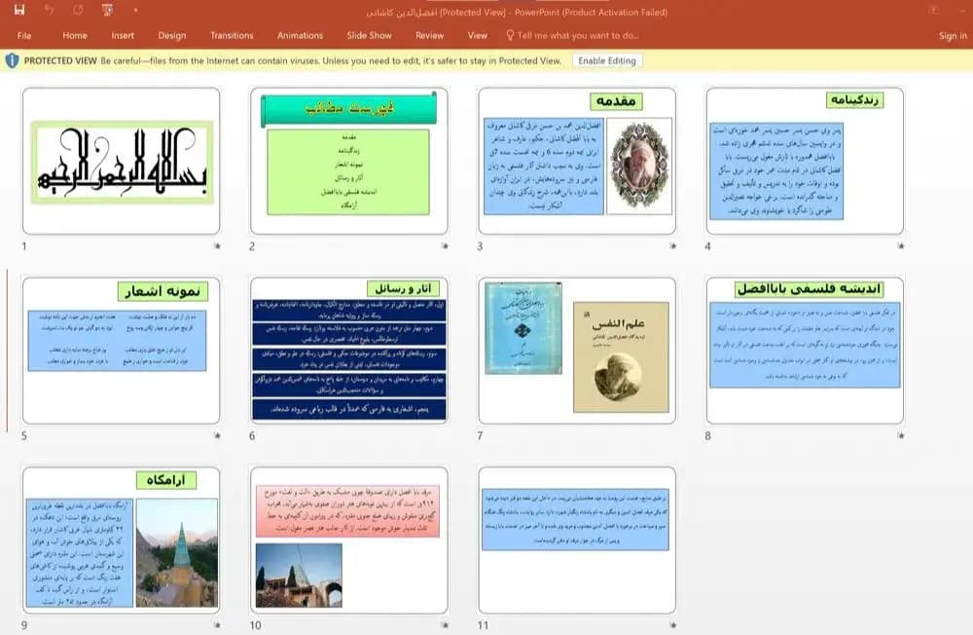This screenshot has width=973, height=635.
Task: Click the transition star icon under slide 11
Action: click(673, 625)
